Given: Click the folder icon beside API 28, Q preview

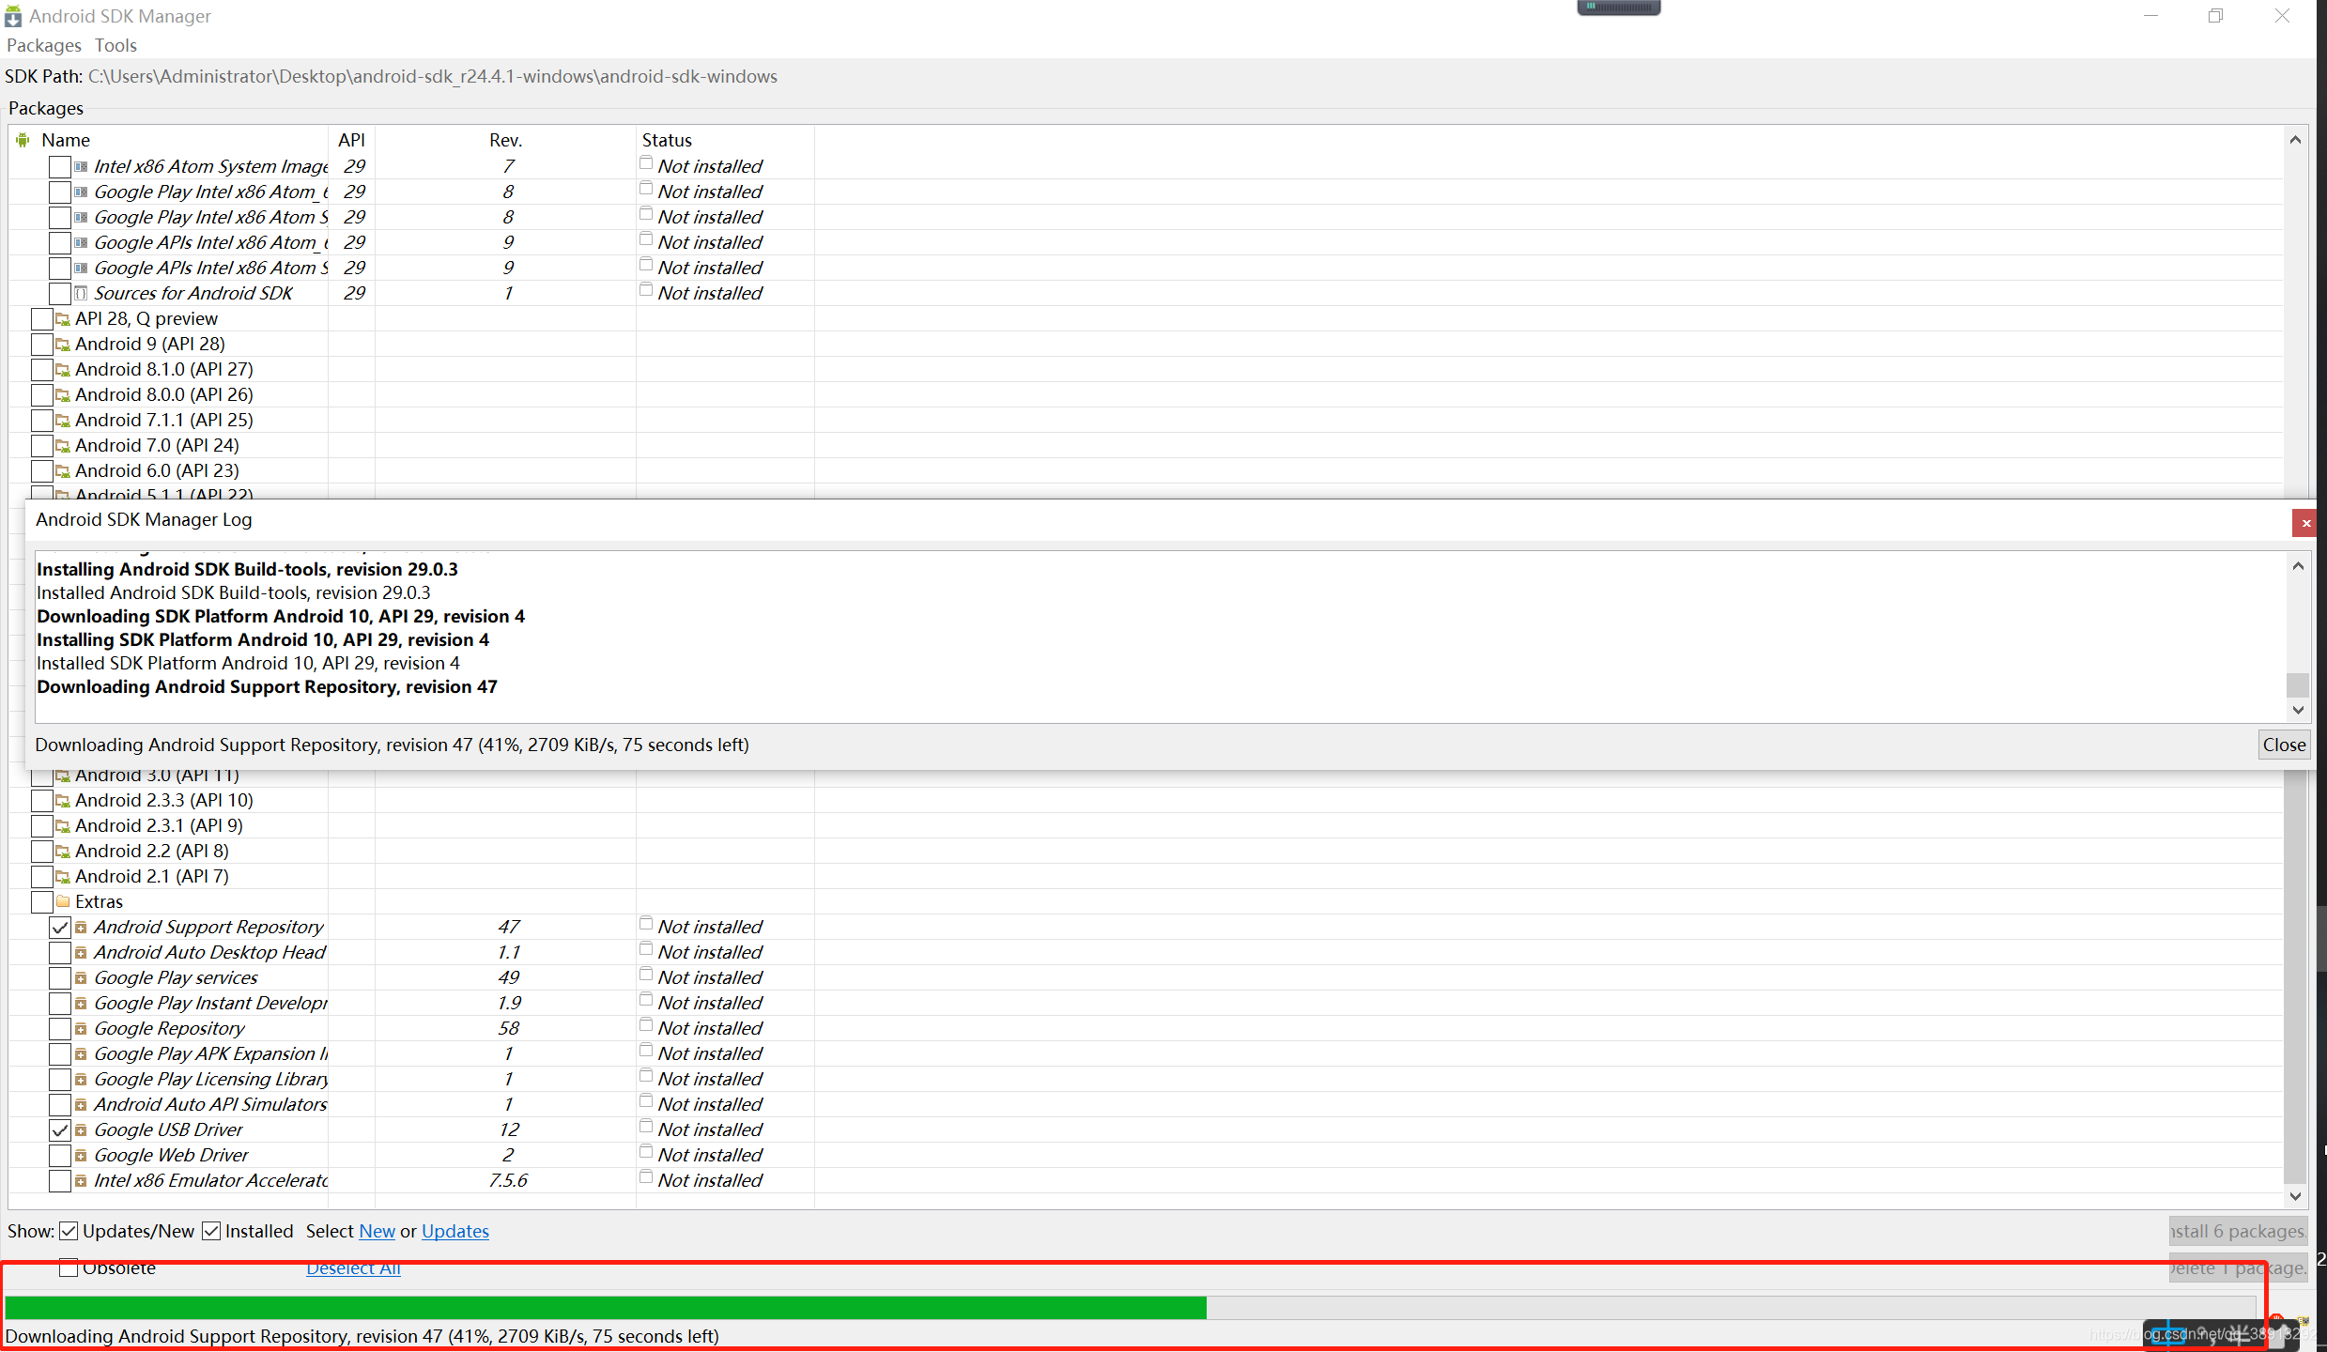Looking at the screenshot, I should click(x=63, y=319).
